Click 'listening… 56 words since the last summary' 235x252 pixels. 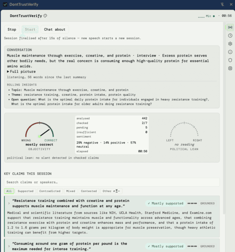click(46, 77)
